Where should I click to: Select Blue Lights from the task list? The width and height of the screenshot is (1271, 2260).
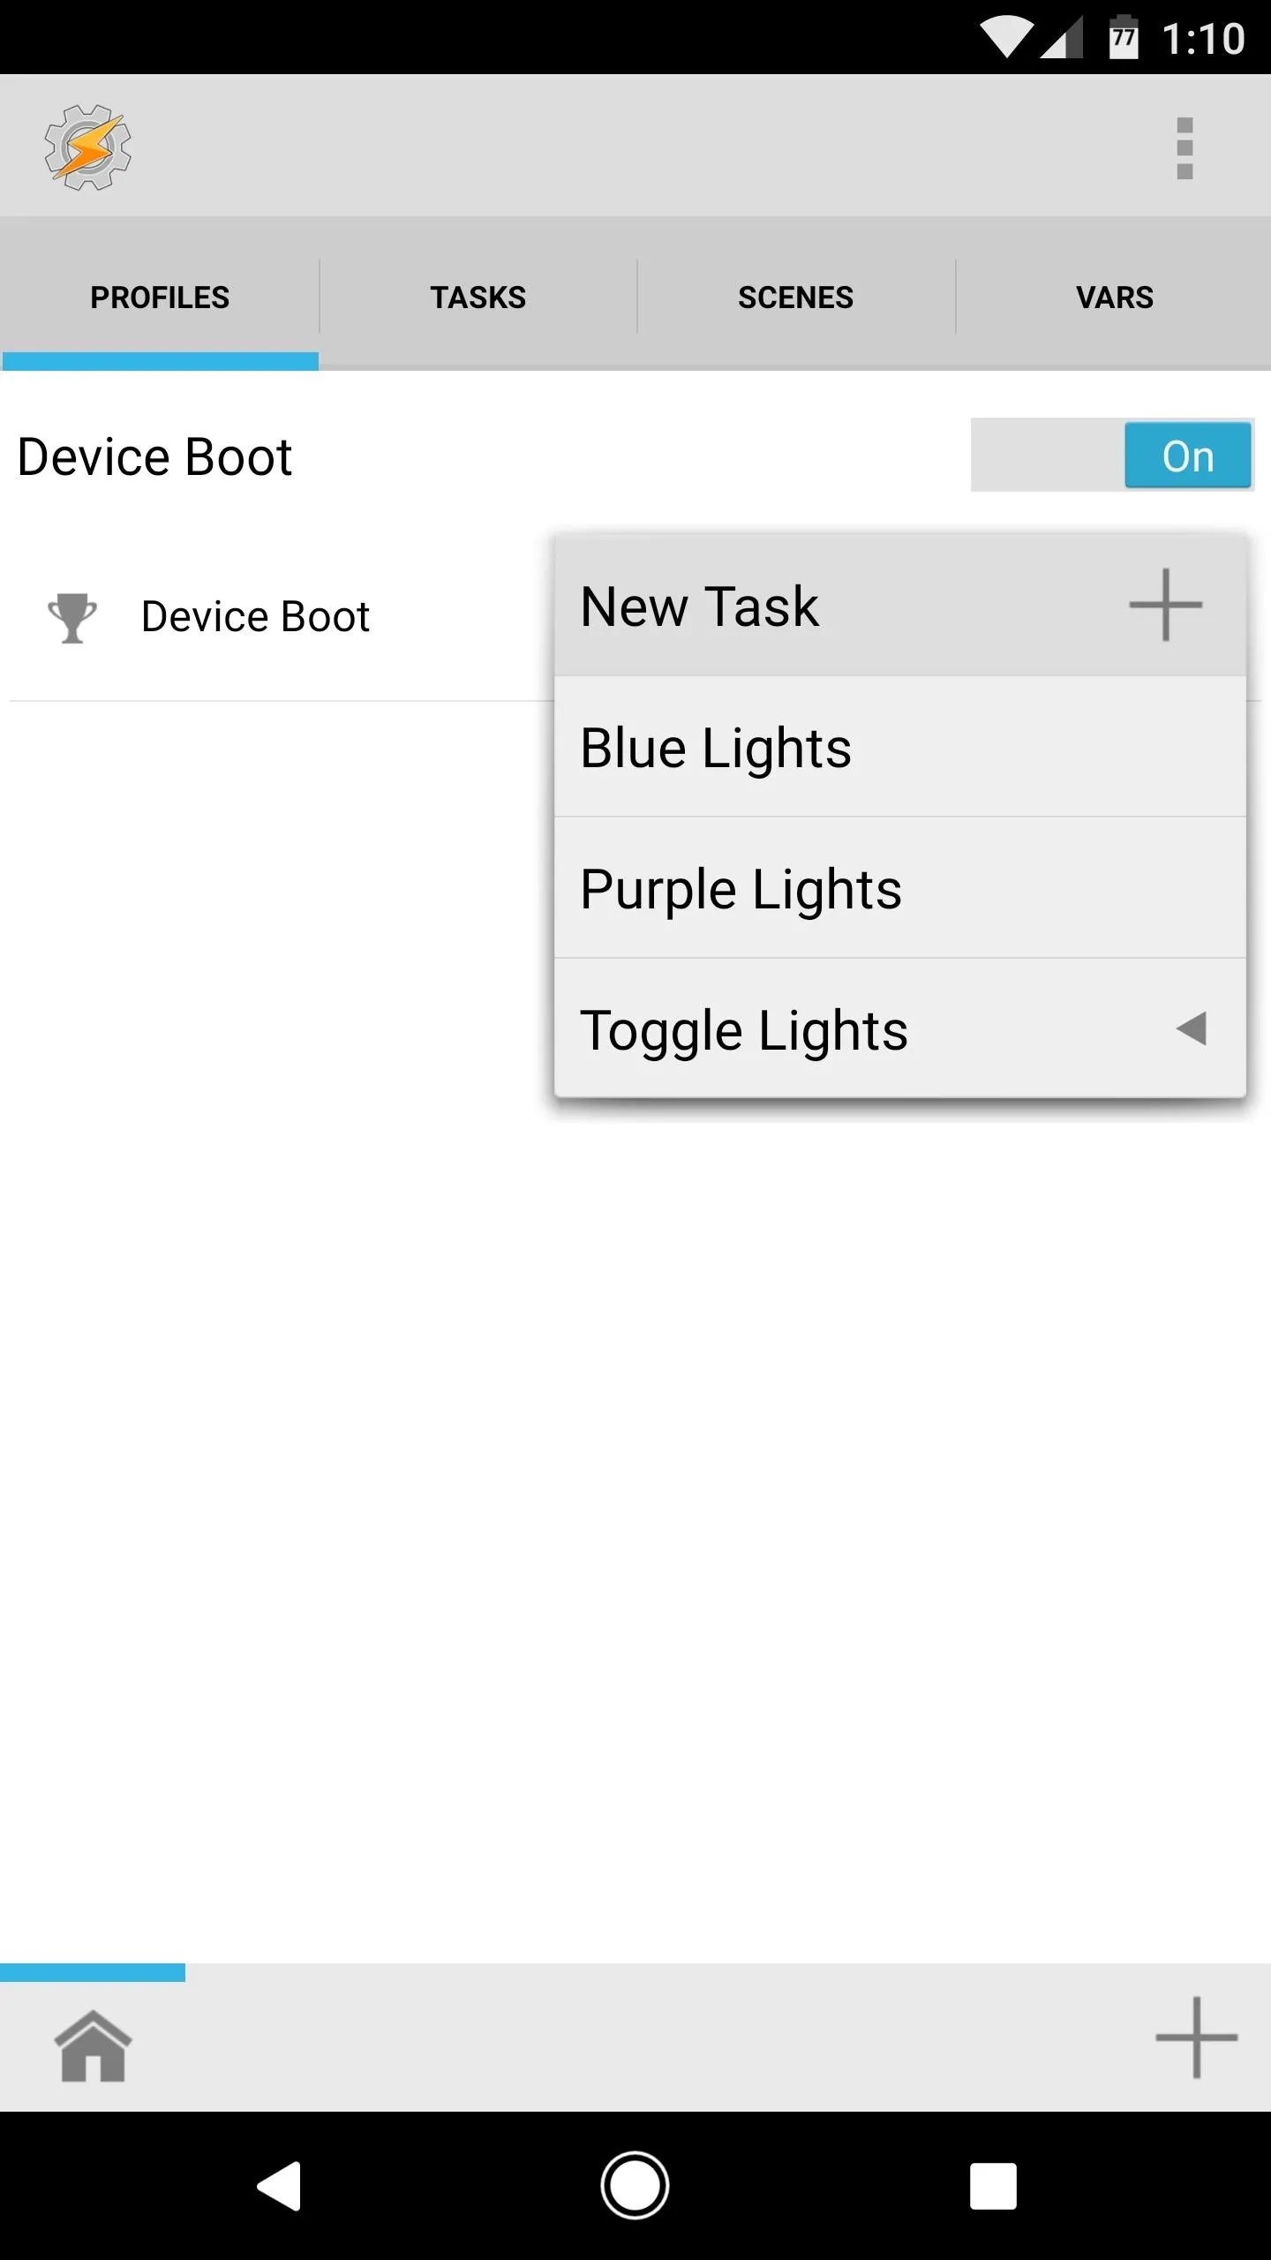coord(900,747)
